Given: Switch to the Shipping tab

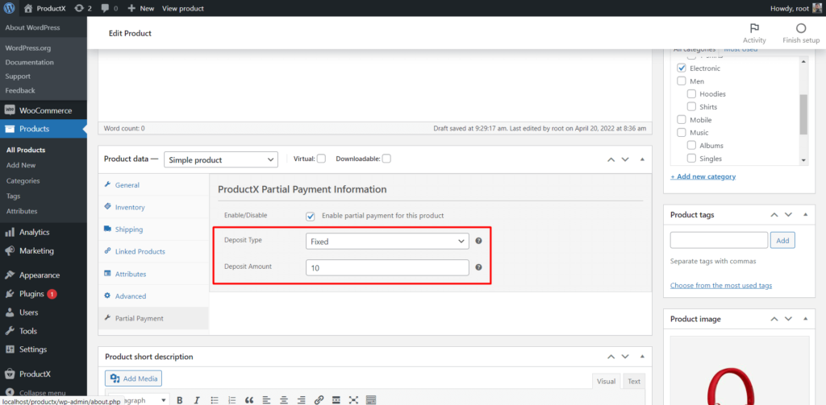Looking at the screenshot, I should point(154,229).
